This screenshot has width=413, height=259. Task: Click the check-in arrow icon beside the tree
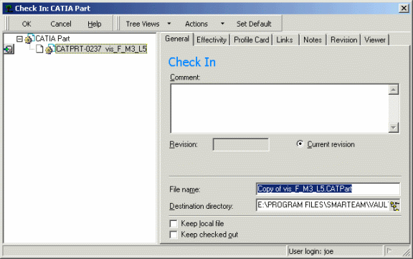click(x=9, y=50)
